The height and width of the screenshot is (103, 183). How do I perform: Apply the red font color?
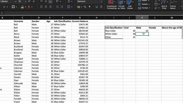[29, 7]
